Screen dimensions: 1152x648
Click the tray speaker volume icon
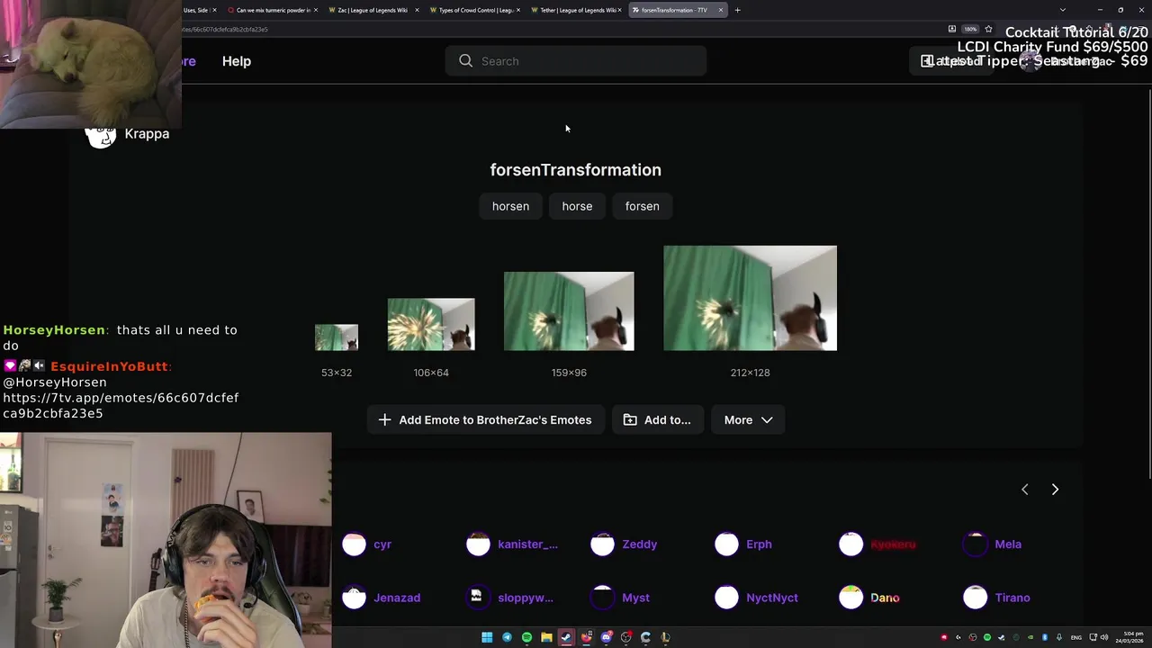point(1104,637)
